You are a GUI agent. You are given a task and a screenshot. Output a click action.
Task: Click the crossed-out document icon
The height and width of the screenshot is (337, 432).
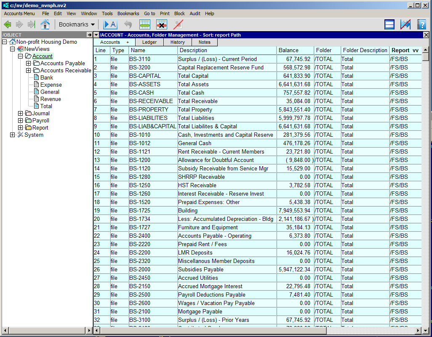coord(178,24)
